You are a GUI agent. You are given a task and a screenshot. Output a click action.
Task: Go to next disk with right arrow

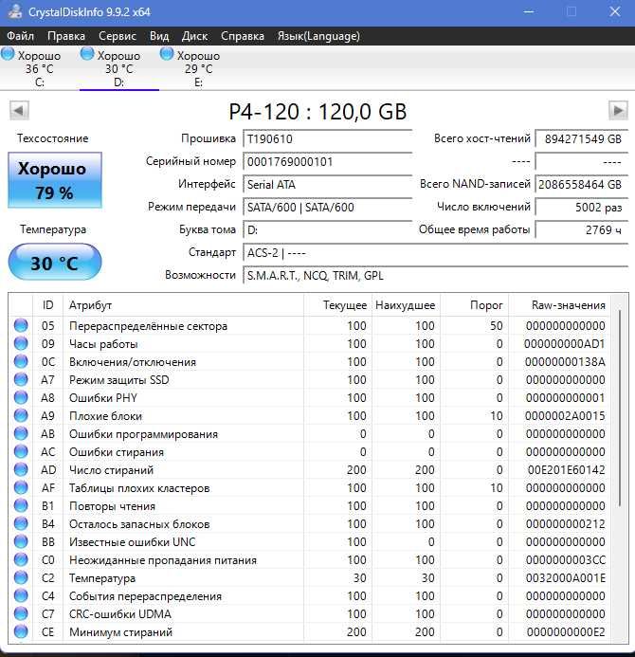coord(618,111)
